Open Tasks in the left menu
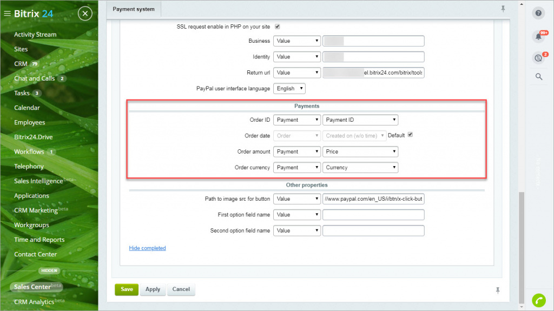This screenshot has height=311, width=554. 22,93
